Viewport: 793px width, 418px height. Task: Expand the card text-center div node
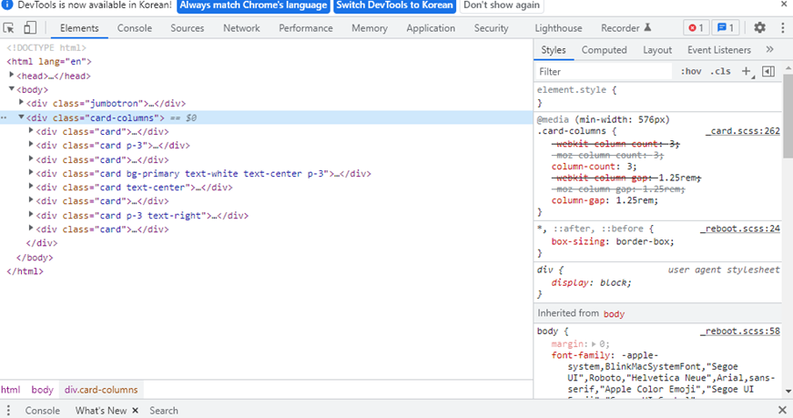click(31, 187)
